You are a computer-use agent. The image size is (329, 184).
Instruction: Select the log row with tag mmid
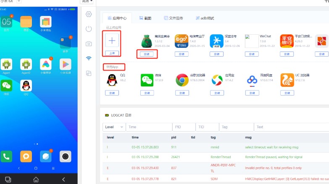click(x=216, y=147)
